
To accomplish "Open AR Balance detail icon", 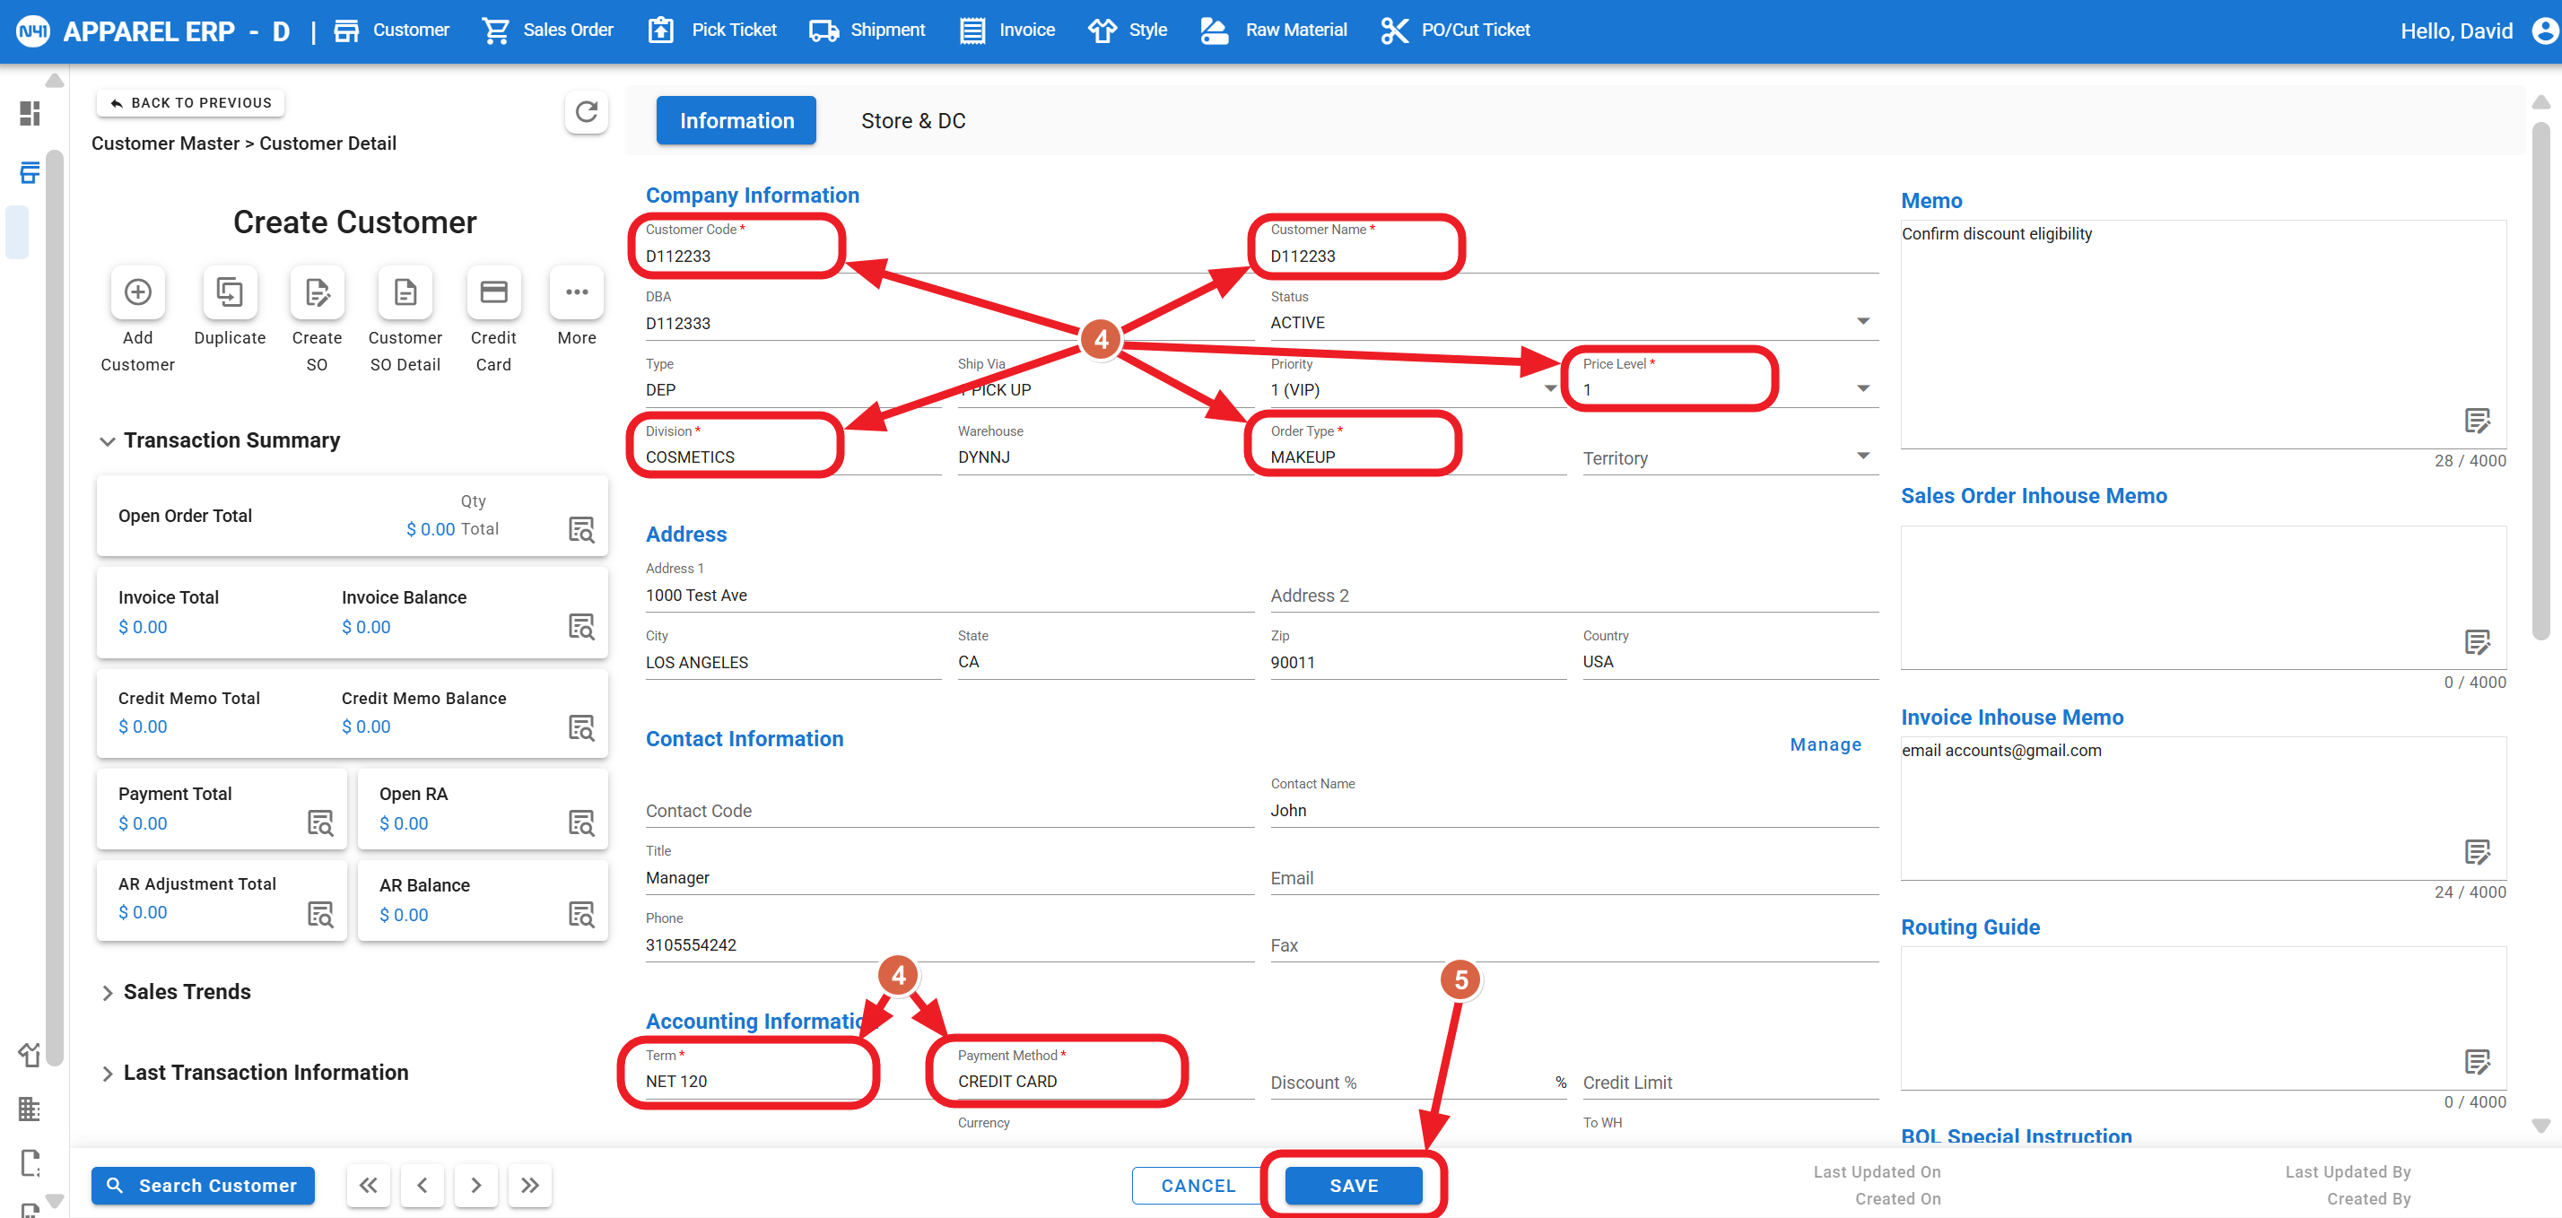I will pos(580,914).
